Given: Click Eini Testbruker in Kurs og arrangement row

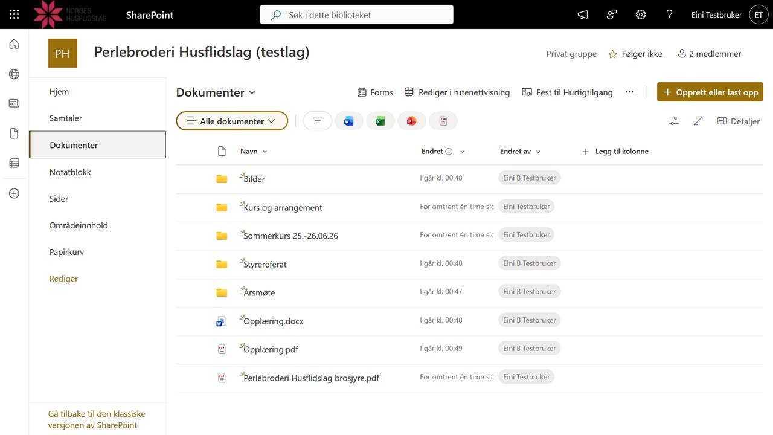Looking at the screenshot, I should point(526,206).
